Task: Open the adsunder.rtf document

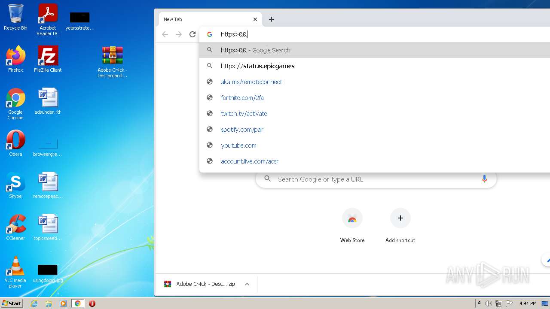Action: pyautogui.click(x=48, y=101)
